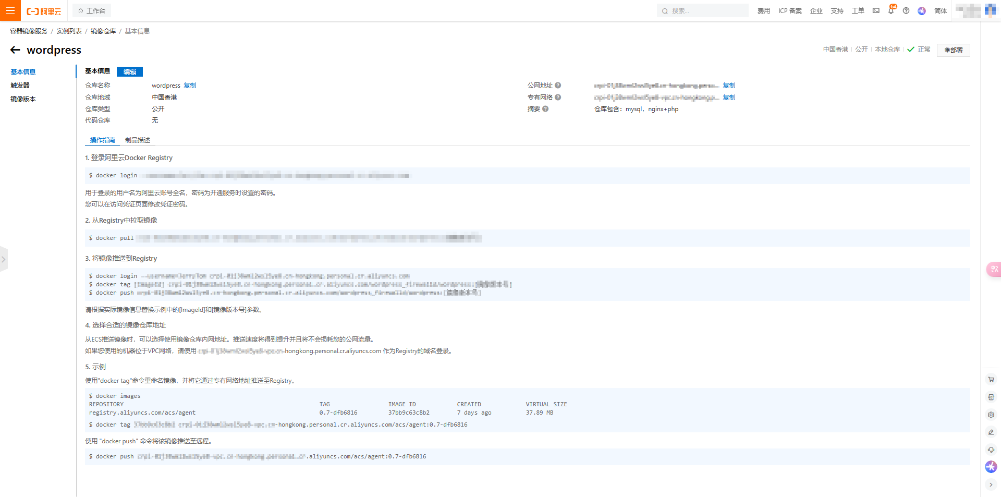Switch language via 简体 selector

click(x=941, y=11)
